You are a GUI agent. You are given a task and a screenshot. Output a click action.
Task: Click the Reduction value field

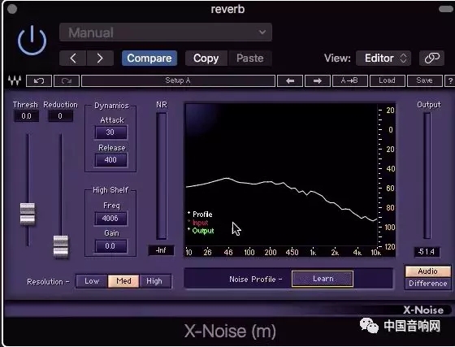60,116
